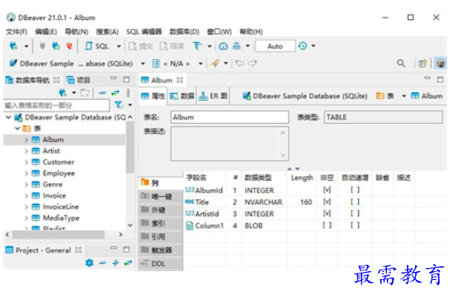
Task: Collapse the DBeaver Sample Database node
Action: [x=9, y=117]
